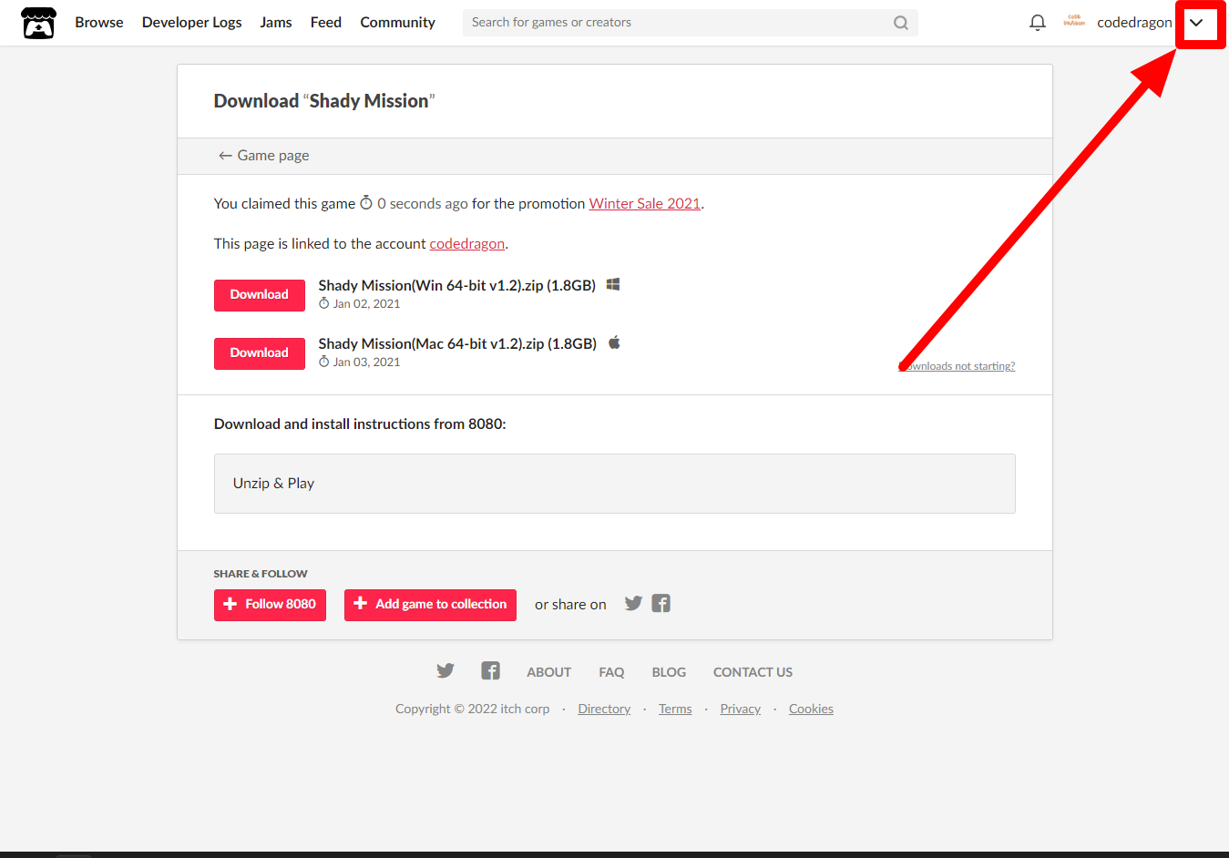Viewport: 1229px width, 858px height.
Task: Click the Jan 03, 2021 date
Action: tap(366, 363)
